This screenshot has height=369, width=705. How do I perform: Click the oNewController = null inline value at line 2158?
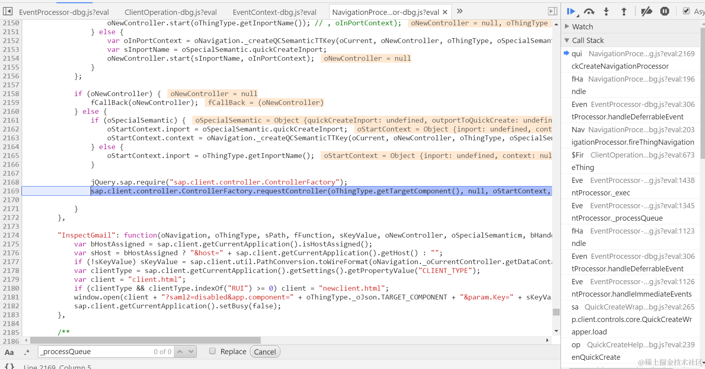[x=213, y=94]
